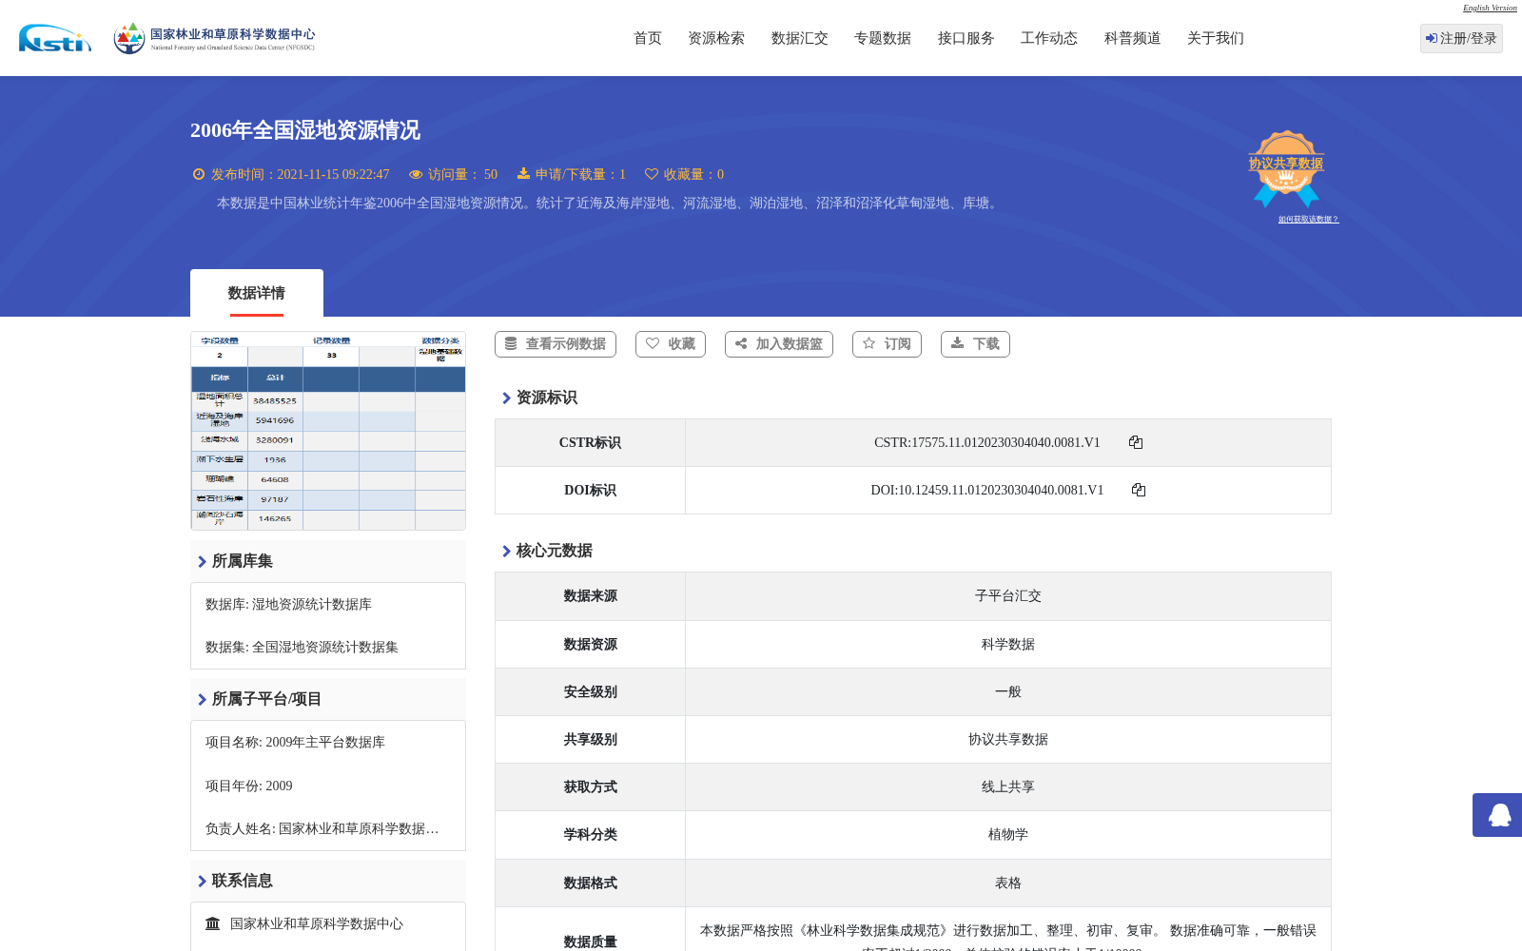Click the 子平台汇交 value cell
The width and height of the screenshot is (1522, 951).
coord(1007,596)
